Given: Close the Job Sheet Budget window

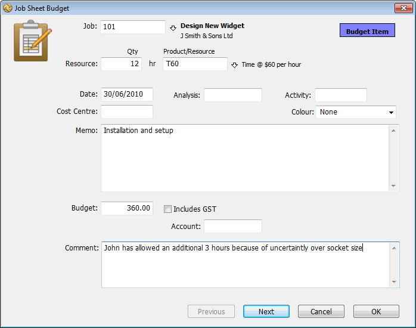Looking at the screenshot, I should 403,8.
